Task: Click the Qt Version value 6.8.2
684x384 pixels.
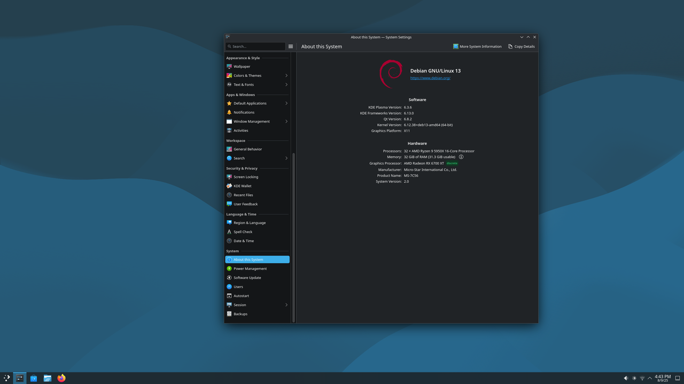Action: [408, 119]
